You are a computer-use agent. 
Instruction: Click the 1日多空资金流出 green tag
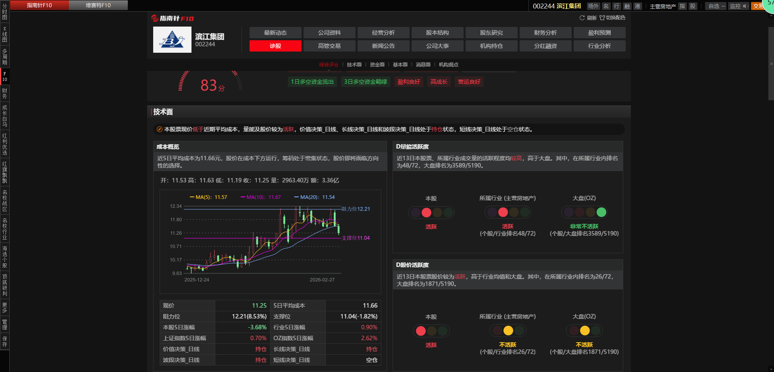[x=312, y=82]
